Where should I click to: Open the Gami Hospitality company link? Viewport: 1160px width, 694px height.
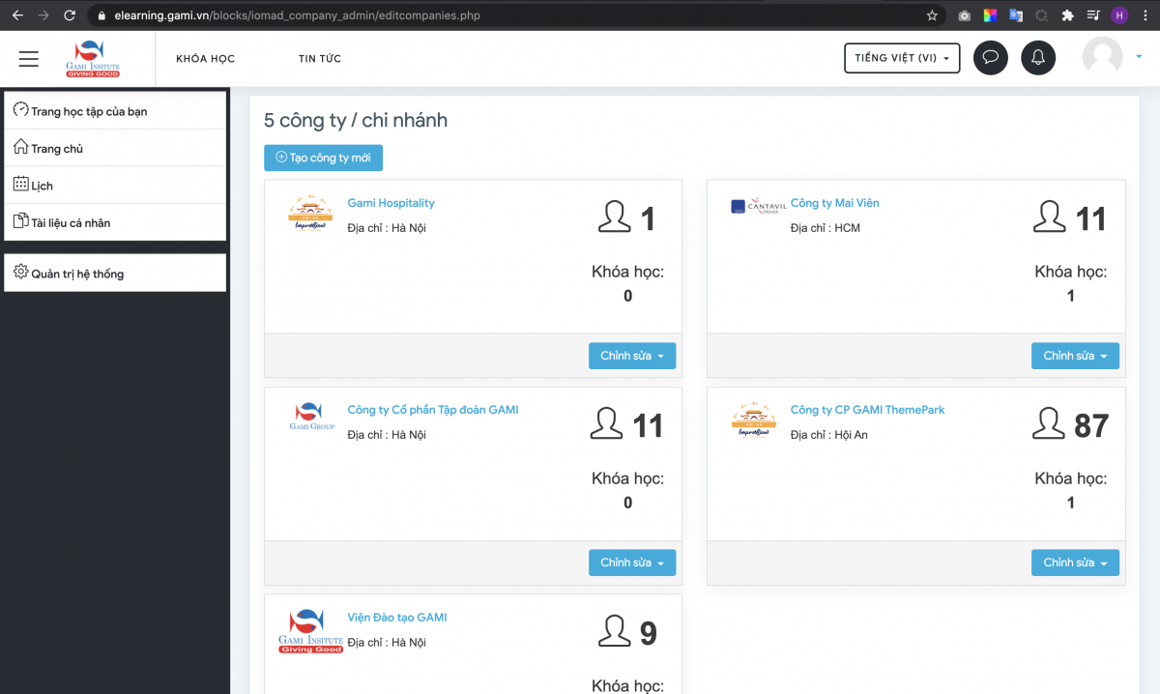point(391,203)
